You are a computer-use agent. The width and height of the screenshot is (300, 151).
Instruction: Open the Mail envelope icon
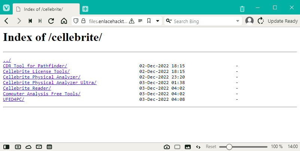click(x=39, y=147)
